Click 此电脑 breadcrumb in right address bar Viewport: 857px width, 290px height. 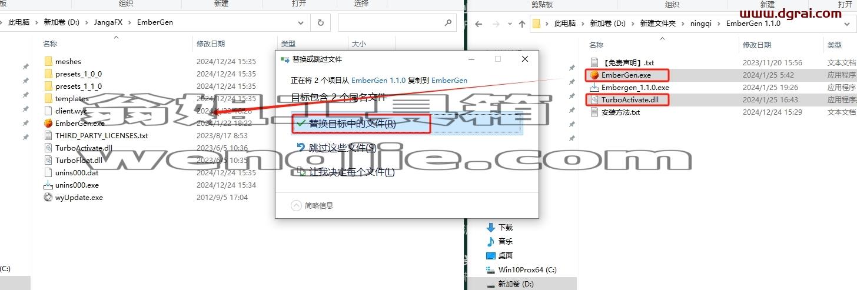(565, 24)
